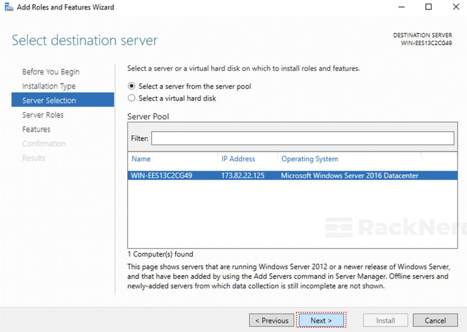This screenshot has width=467, height=332.
Task: Go to the Before You Begin step
Action: point(51,72)
